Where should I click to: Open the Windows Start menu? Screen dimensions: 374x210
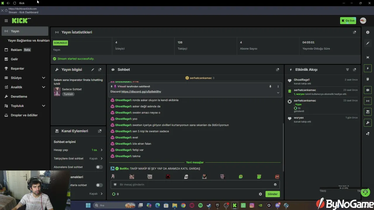[x=88, y=205]
